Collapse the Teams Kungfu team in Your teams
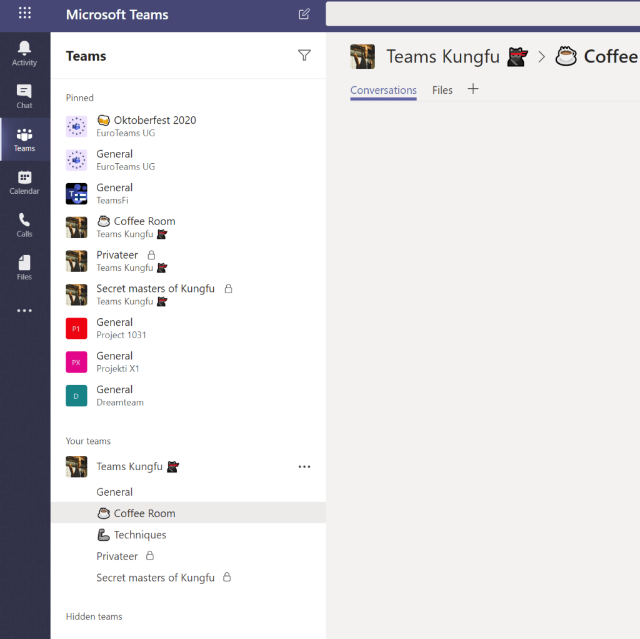The width and height of the screenshot is (640, 639). tap(129, 466)
